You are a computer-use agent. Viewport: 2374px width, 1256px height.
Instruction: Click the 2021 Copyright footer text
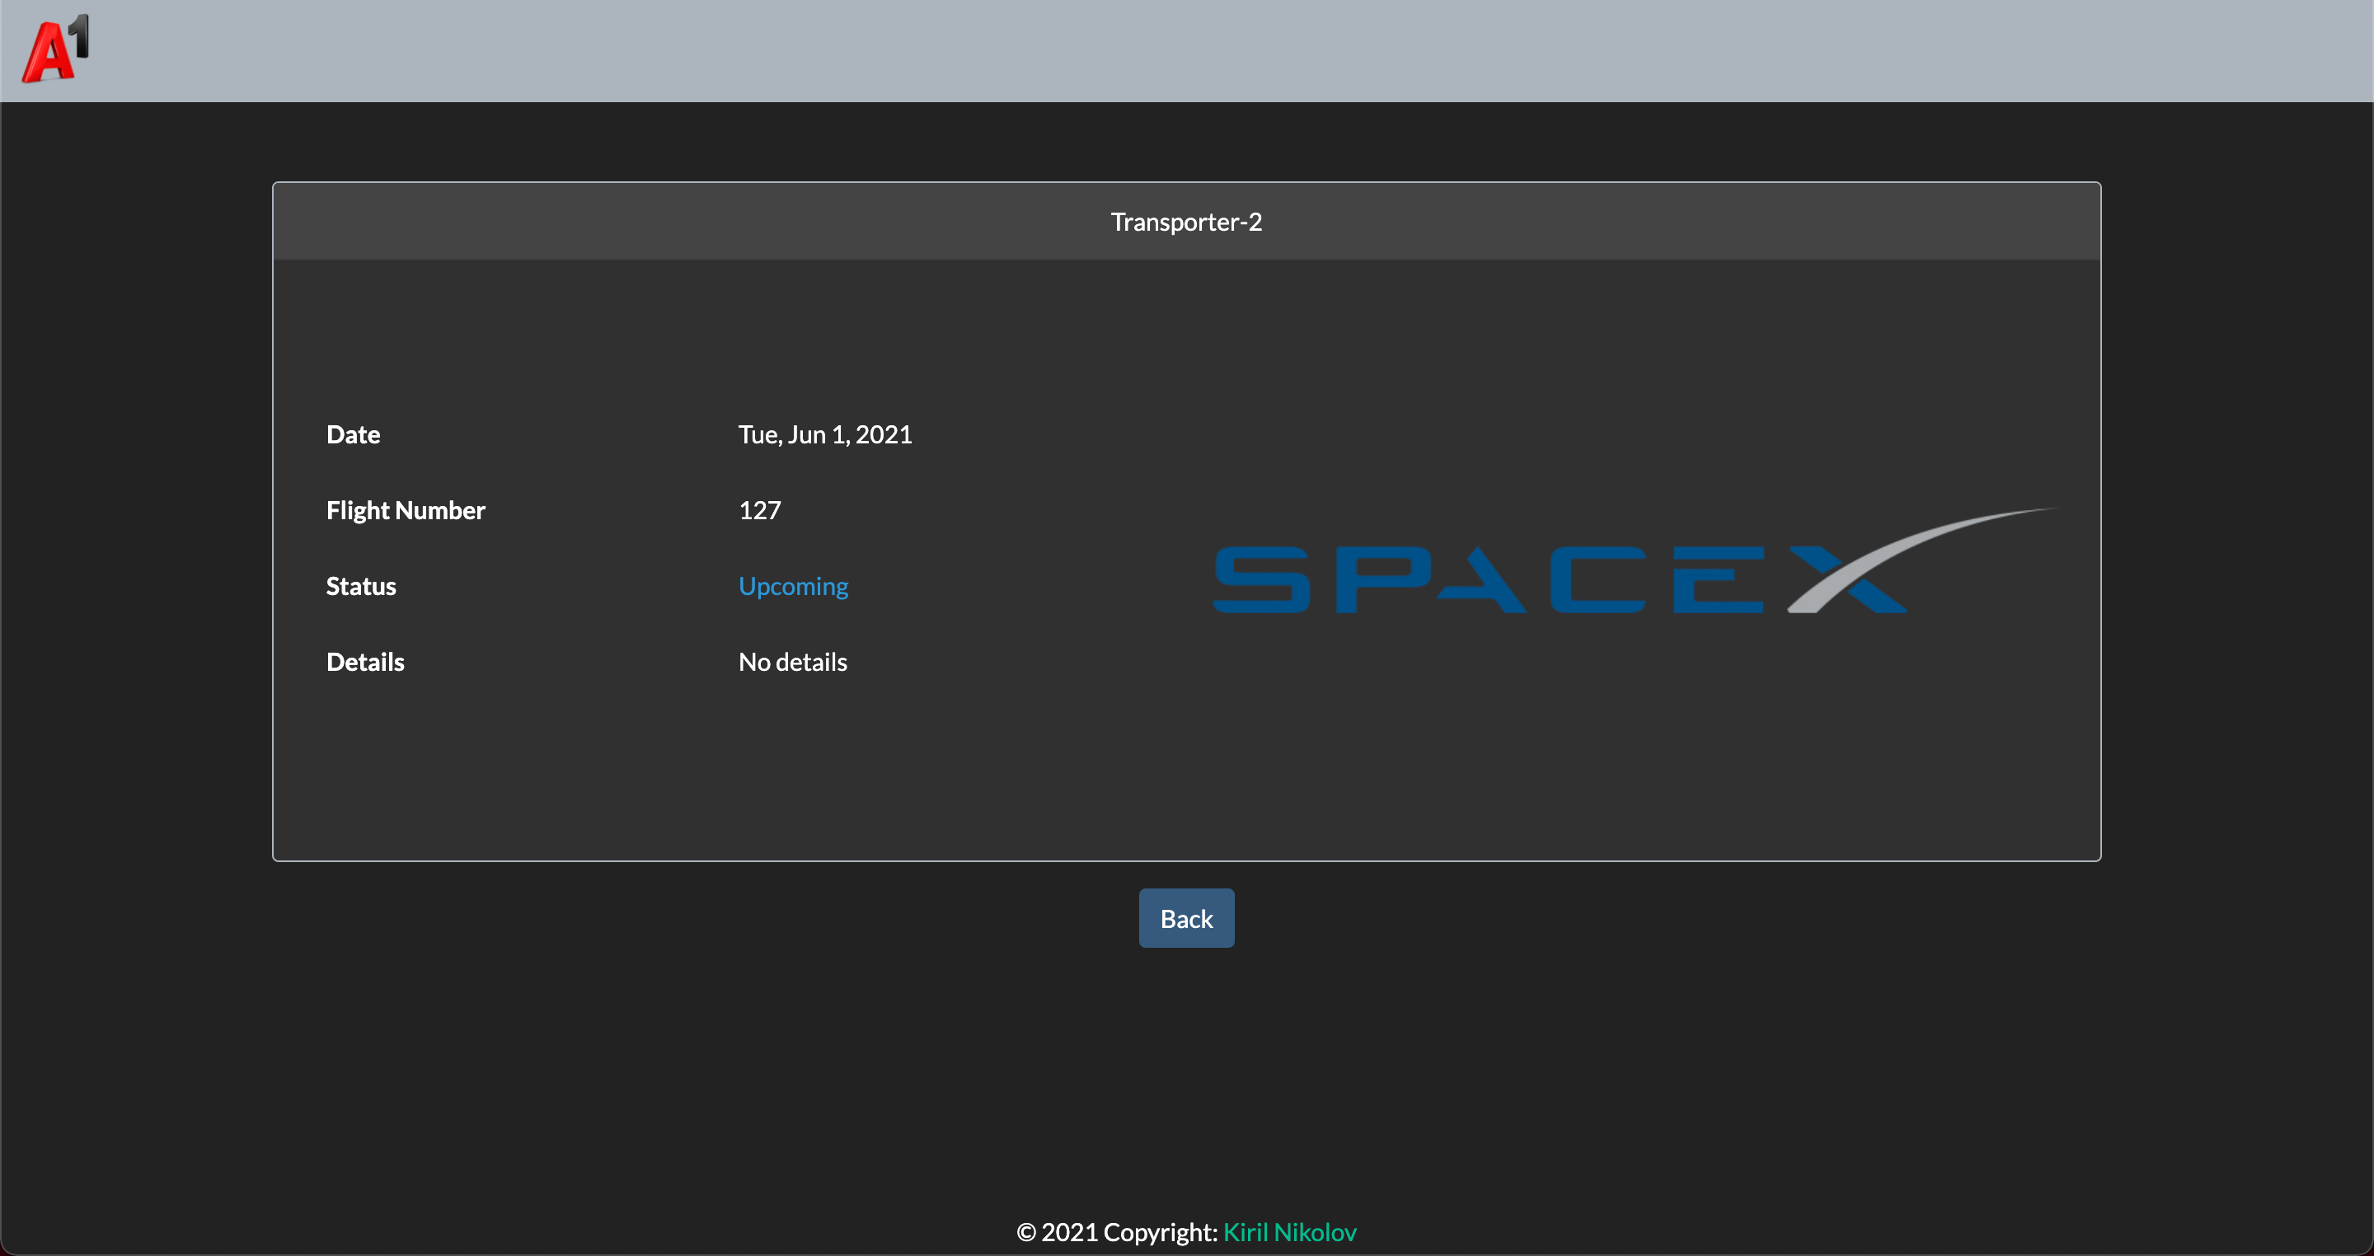coord(1117,1232)
